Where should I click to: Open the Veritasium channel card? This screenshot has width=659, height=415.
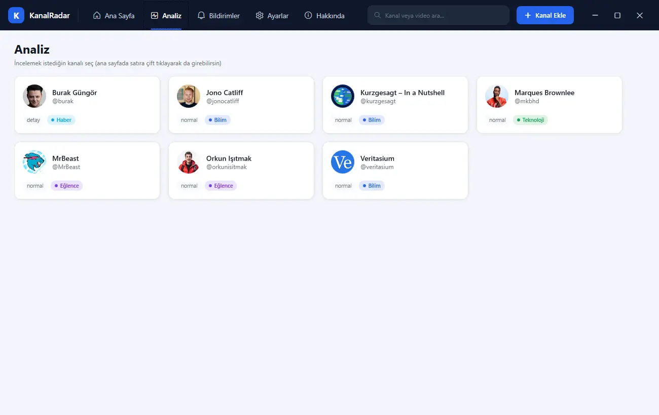pos(395,171)
